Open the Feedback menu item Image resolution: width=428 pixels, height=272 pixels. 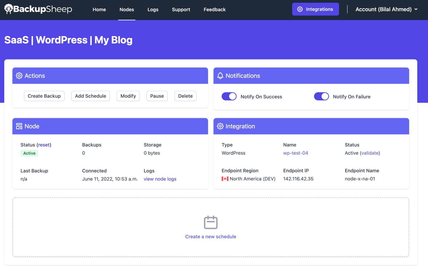(215, 10)
